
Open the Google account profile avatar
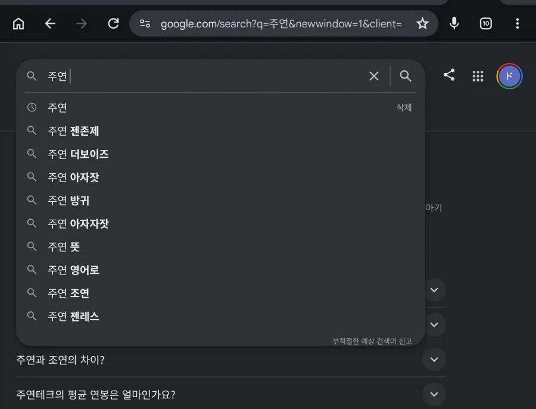[x=509, y=76]
